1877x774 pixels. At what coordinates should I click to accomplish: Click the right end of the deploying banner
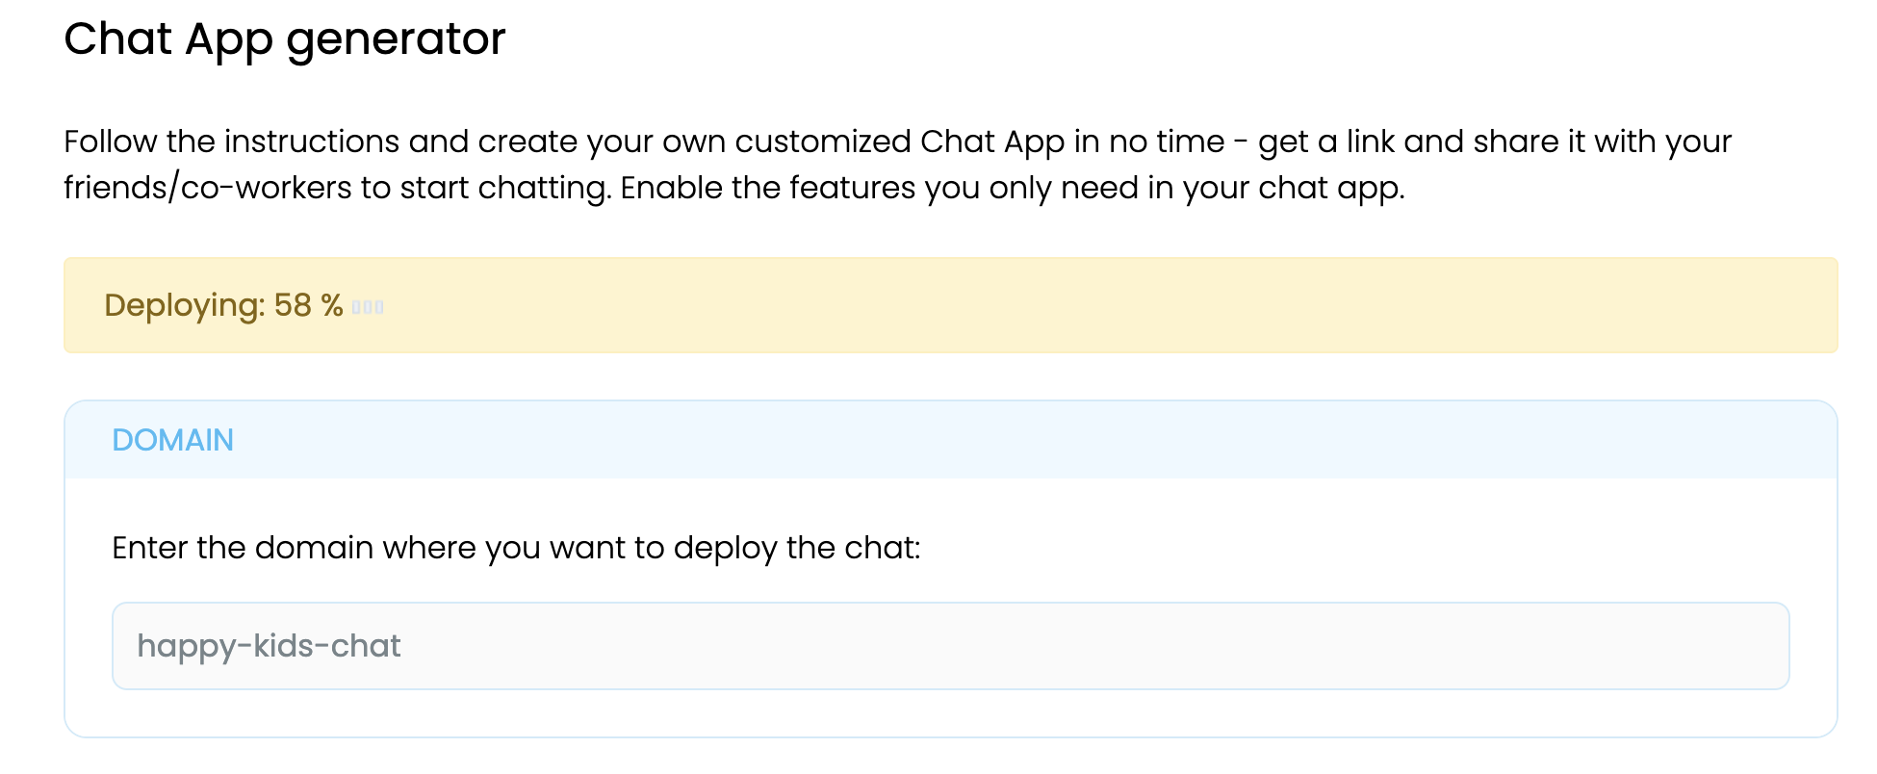coord(1781,305)
